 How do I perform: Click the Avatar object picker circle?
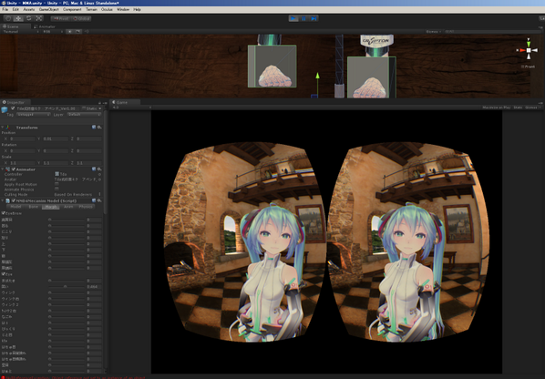(99, 179)
